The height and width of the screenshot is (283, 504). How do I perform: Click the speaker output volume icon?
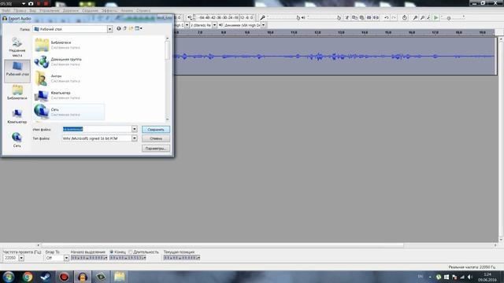coord(303,17)
